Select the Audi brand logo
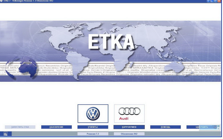The height and width of the screenshot is (139, 223). click(129, 114)
